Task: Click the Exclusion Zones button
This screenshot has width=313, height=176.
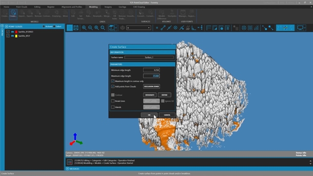Action: (x=152, y=87)
